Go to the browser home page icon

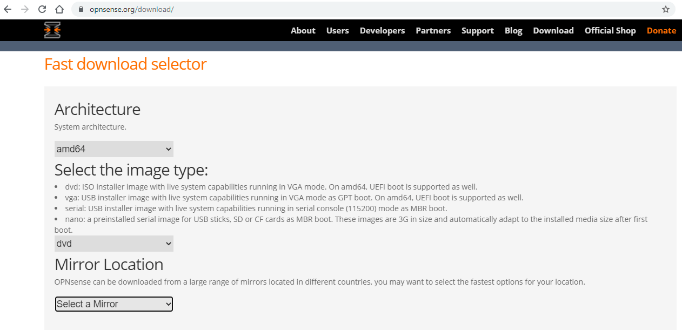click(59, 9)
